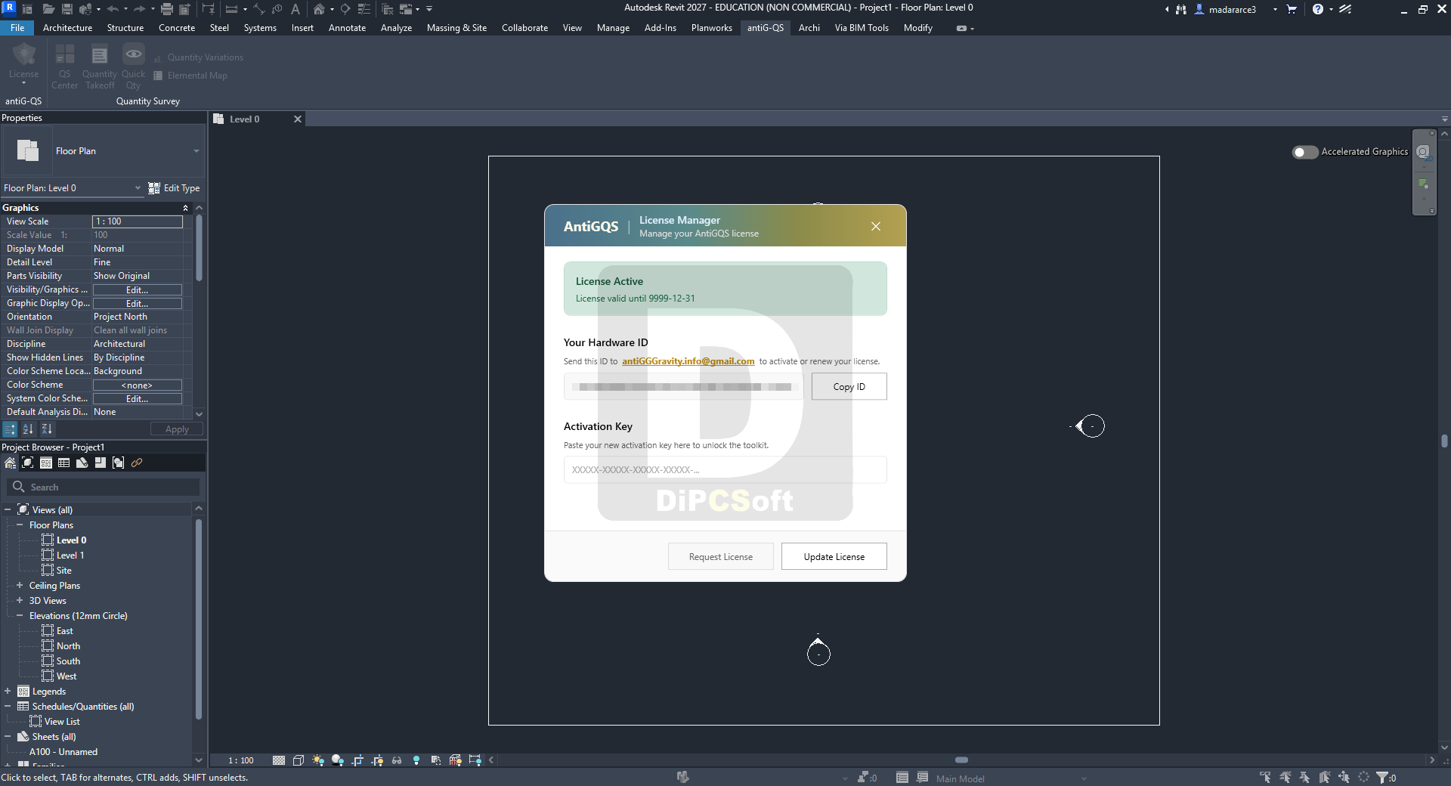Image resolution: width=1451 pixels, height=786 pixels.
Task: Click Edit button for Visibility/Graphics
Action: click(x=137, y=290)
